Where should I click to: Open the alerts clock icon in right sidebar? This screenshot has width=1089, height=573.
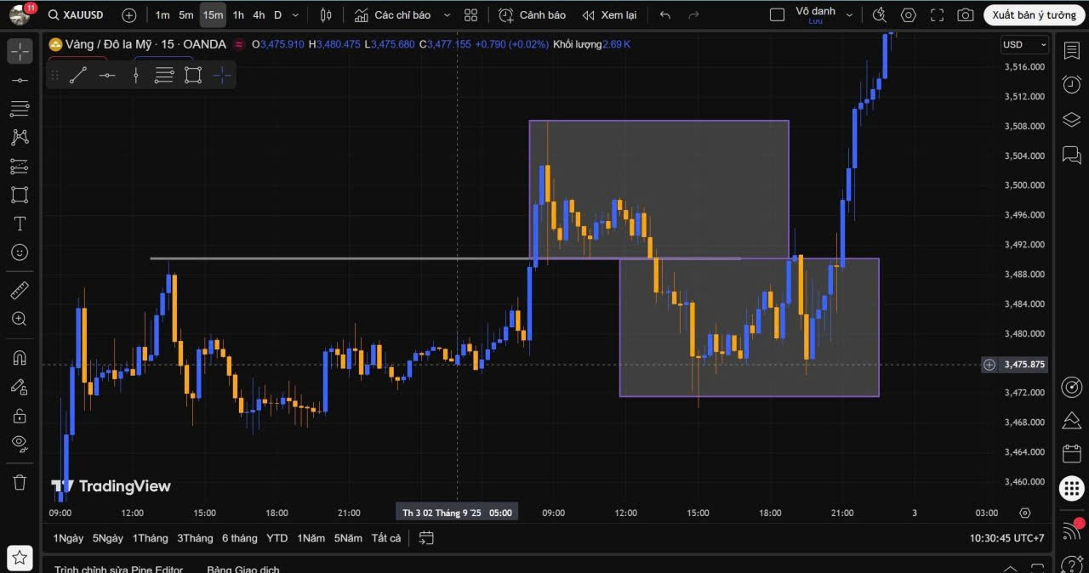pyautogui.click(x=1071, y=84)
